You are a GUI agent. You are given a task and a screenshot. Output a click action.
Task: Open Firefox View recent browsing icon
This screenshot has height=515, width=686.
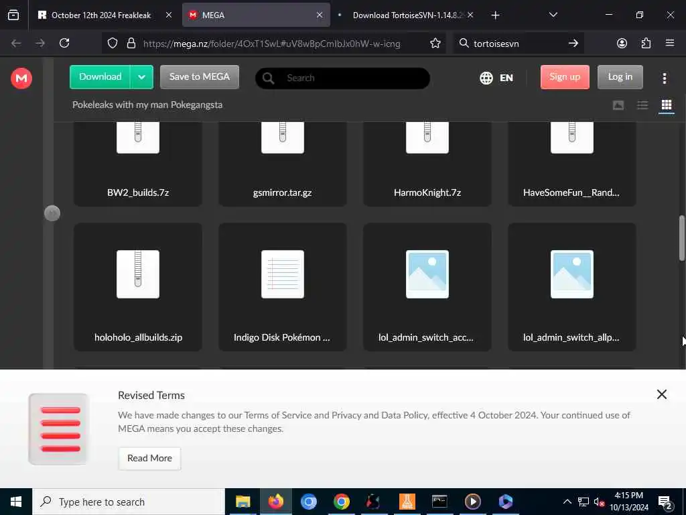point(13,15)
